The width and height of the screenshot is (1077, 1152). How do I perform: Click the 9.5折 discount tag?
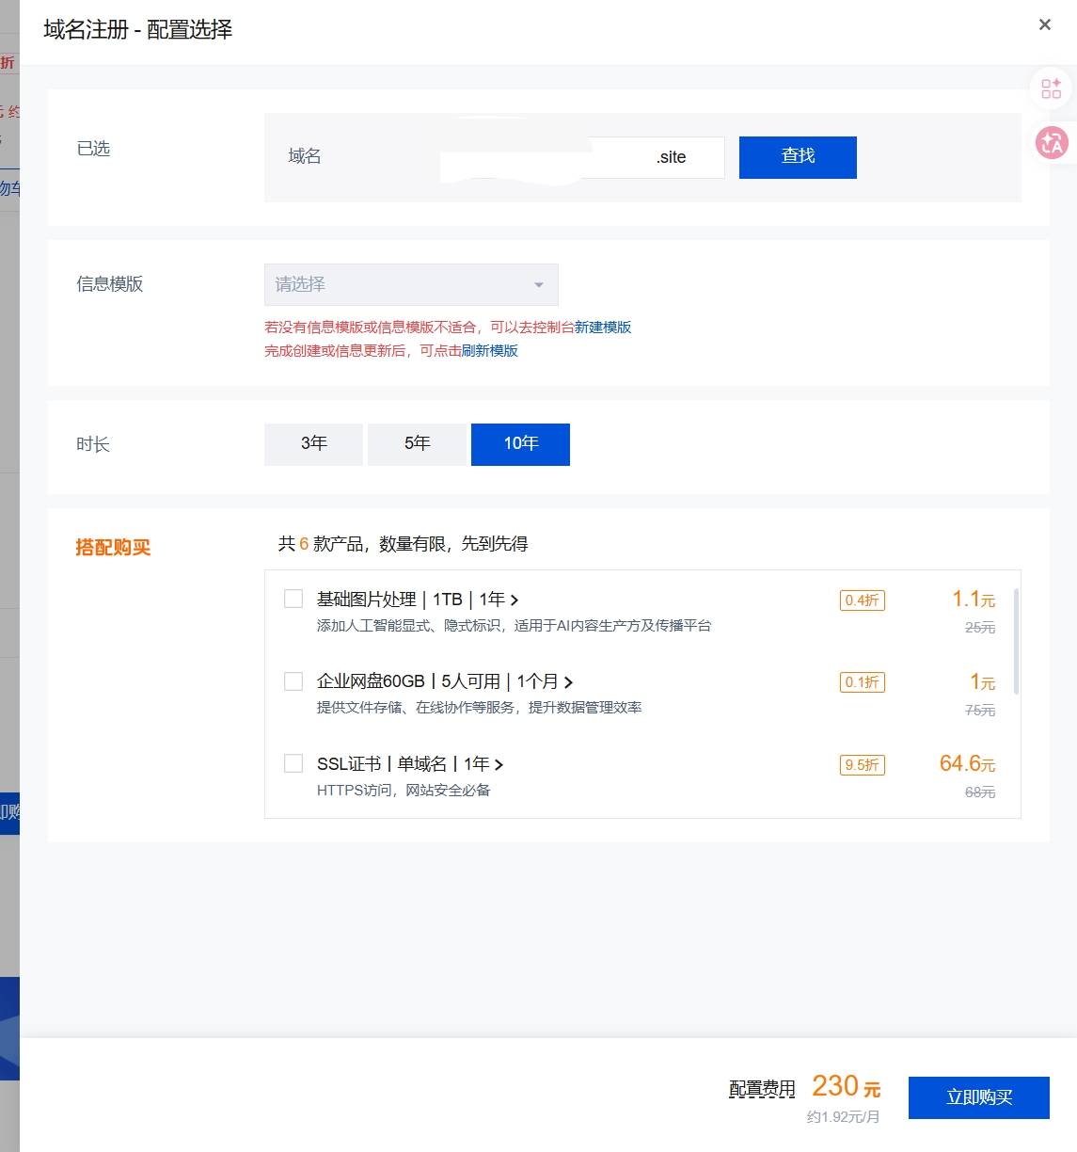click(x=862, y=765)
